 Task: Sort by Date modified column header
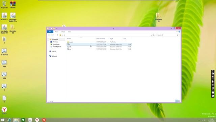[x=102, y=39]
